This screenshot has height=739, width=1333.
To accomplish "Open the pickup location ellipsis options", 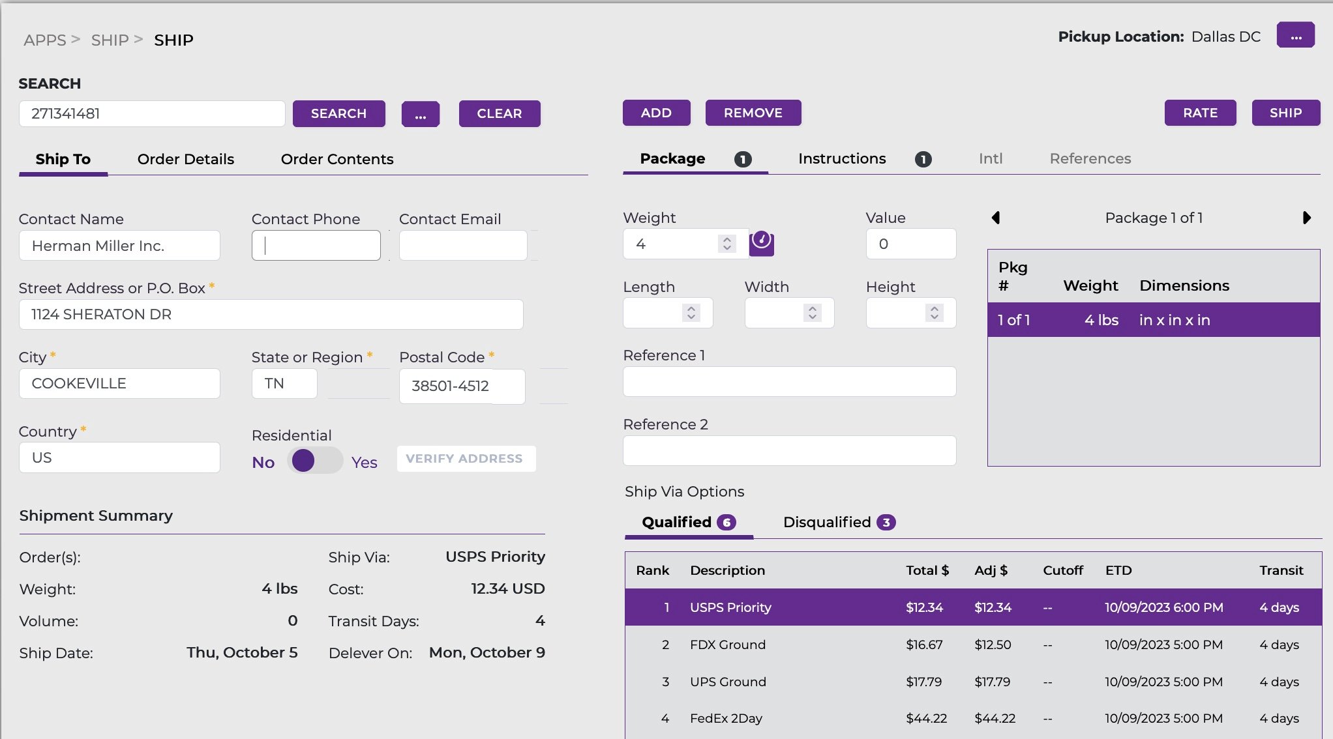I will (x=1296, y=35).
